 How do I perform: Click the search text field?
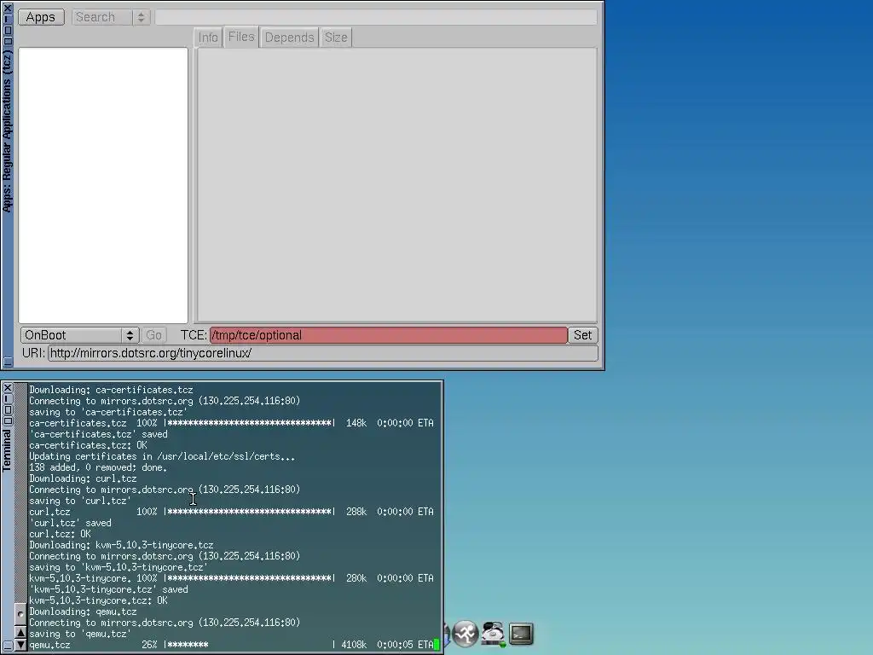click(x=376, y=17)
